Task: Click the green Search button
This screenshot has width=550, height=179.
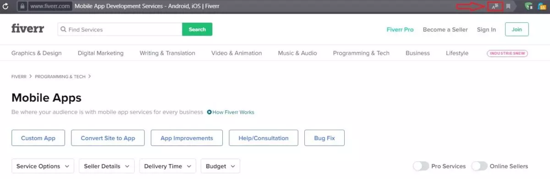Action: tap(197, 29)
